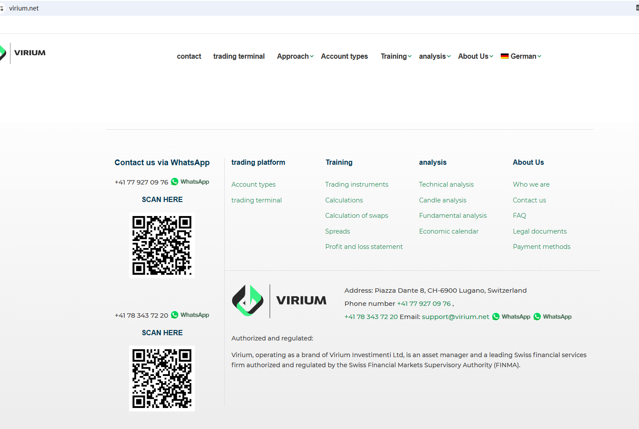
Task: Click the large Virium logo in the footer
Action: (x=279, y=301)
